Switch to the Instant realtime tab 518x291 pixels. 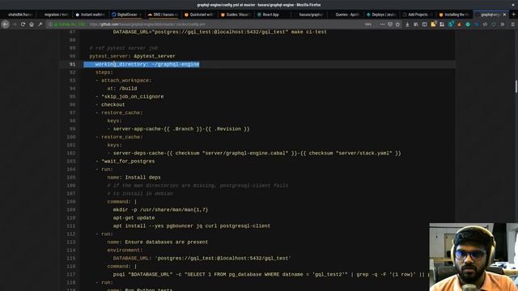click(90, 15)
